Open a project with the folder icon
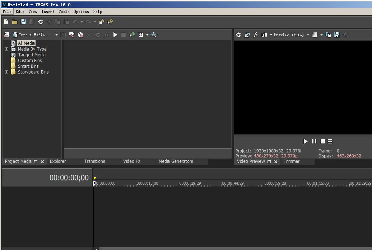This screenshot has height=250, width=372. pos(15,22)
